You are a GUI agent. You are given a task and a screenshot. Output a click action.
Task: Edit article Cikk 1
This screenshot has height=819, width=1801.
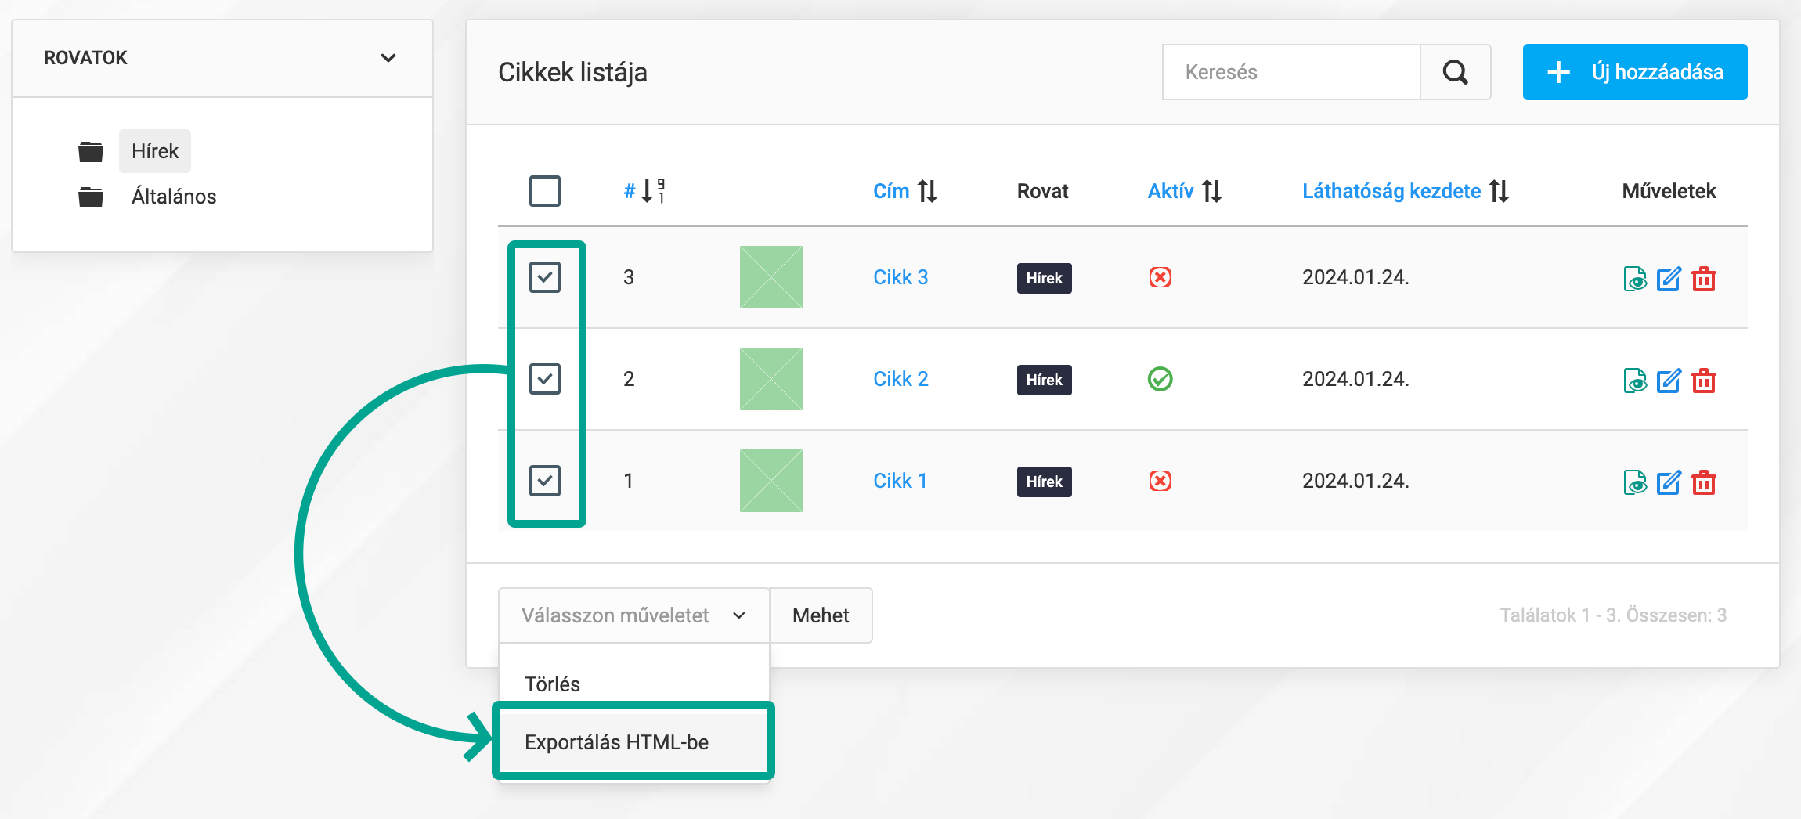point(1669,482)
